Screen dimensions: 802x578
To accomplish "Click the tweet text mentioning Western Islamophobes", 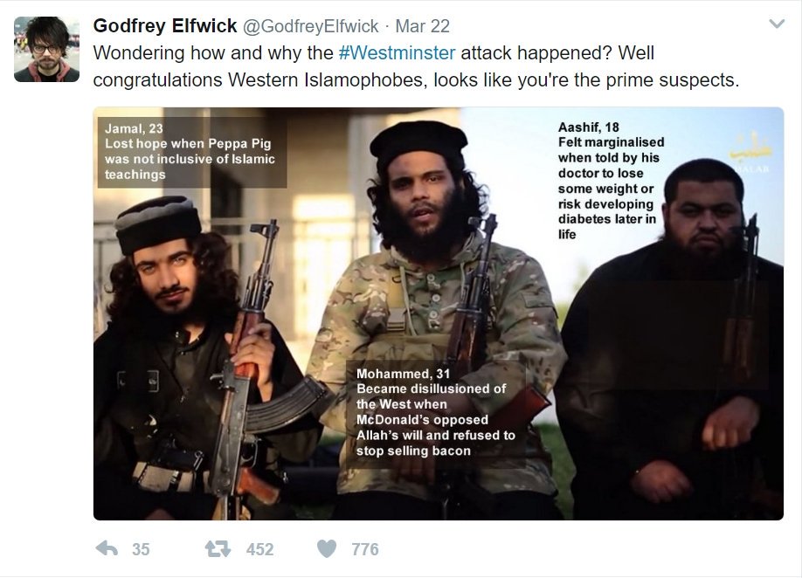I will (x=416, y=80).
